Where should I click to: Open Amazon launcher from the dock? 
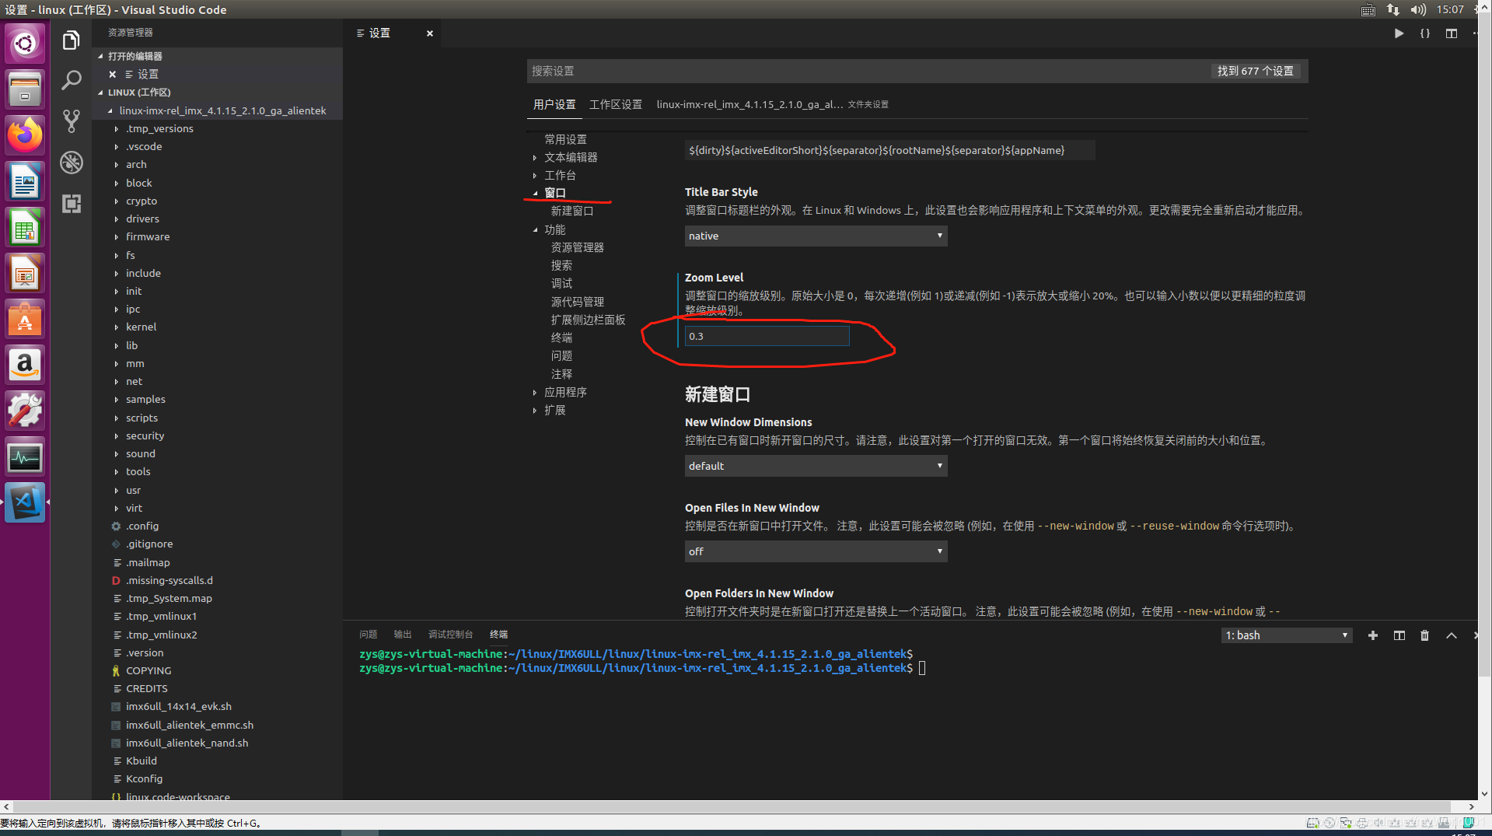coord(25,365)
